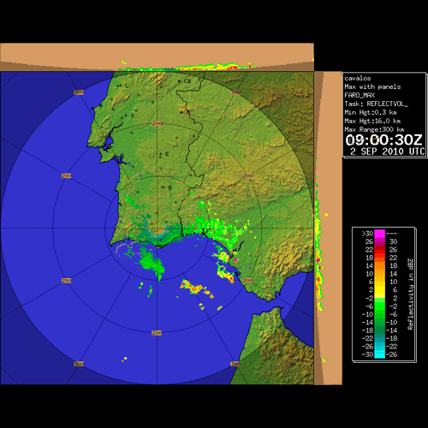Click the Reflectivity in dBZ axis label
The image size is (428, 428).
pyautogui.click(x=411, y=294)
